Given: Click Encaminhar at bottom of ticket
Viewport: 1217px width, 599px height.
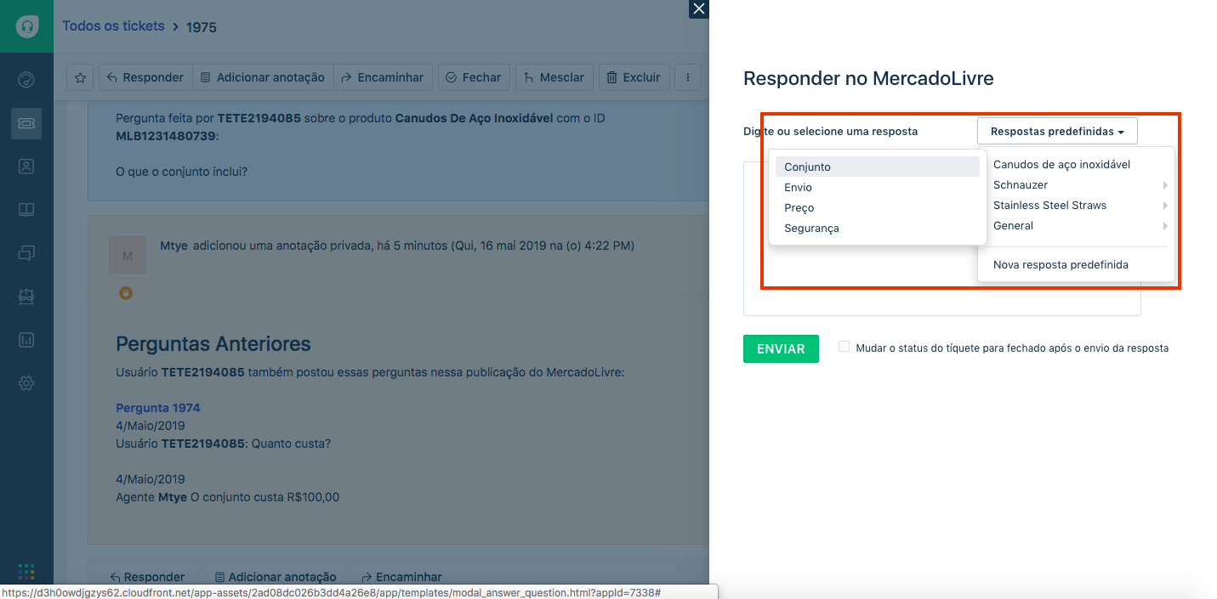Looking at the screenshot, I should (402, 577).
